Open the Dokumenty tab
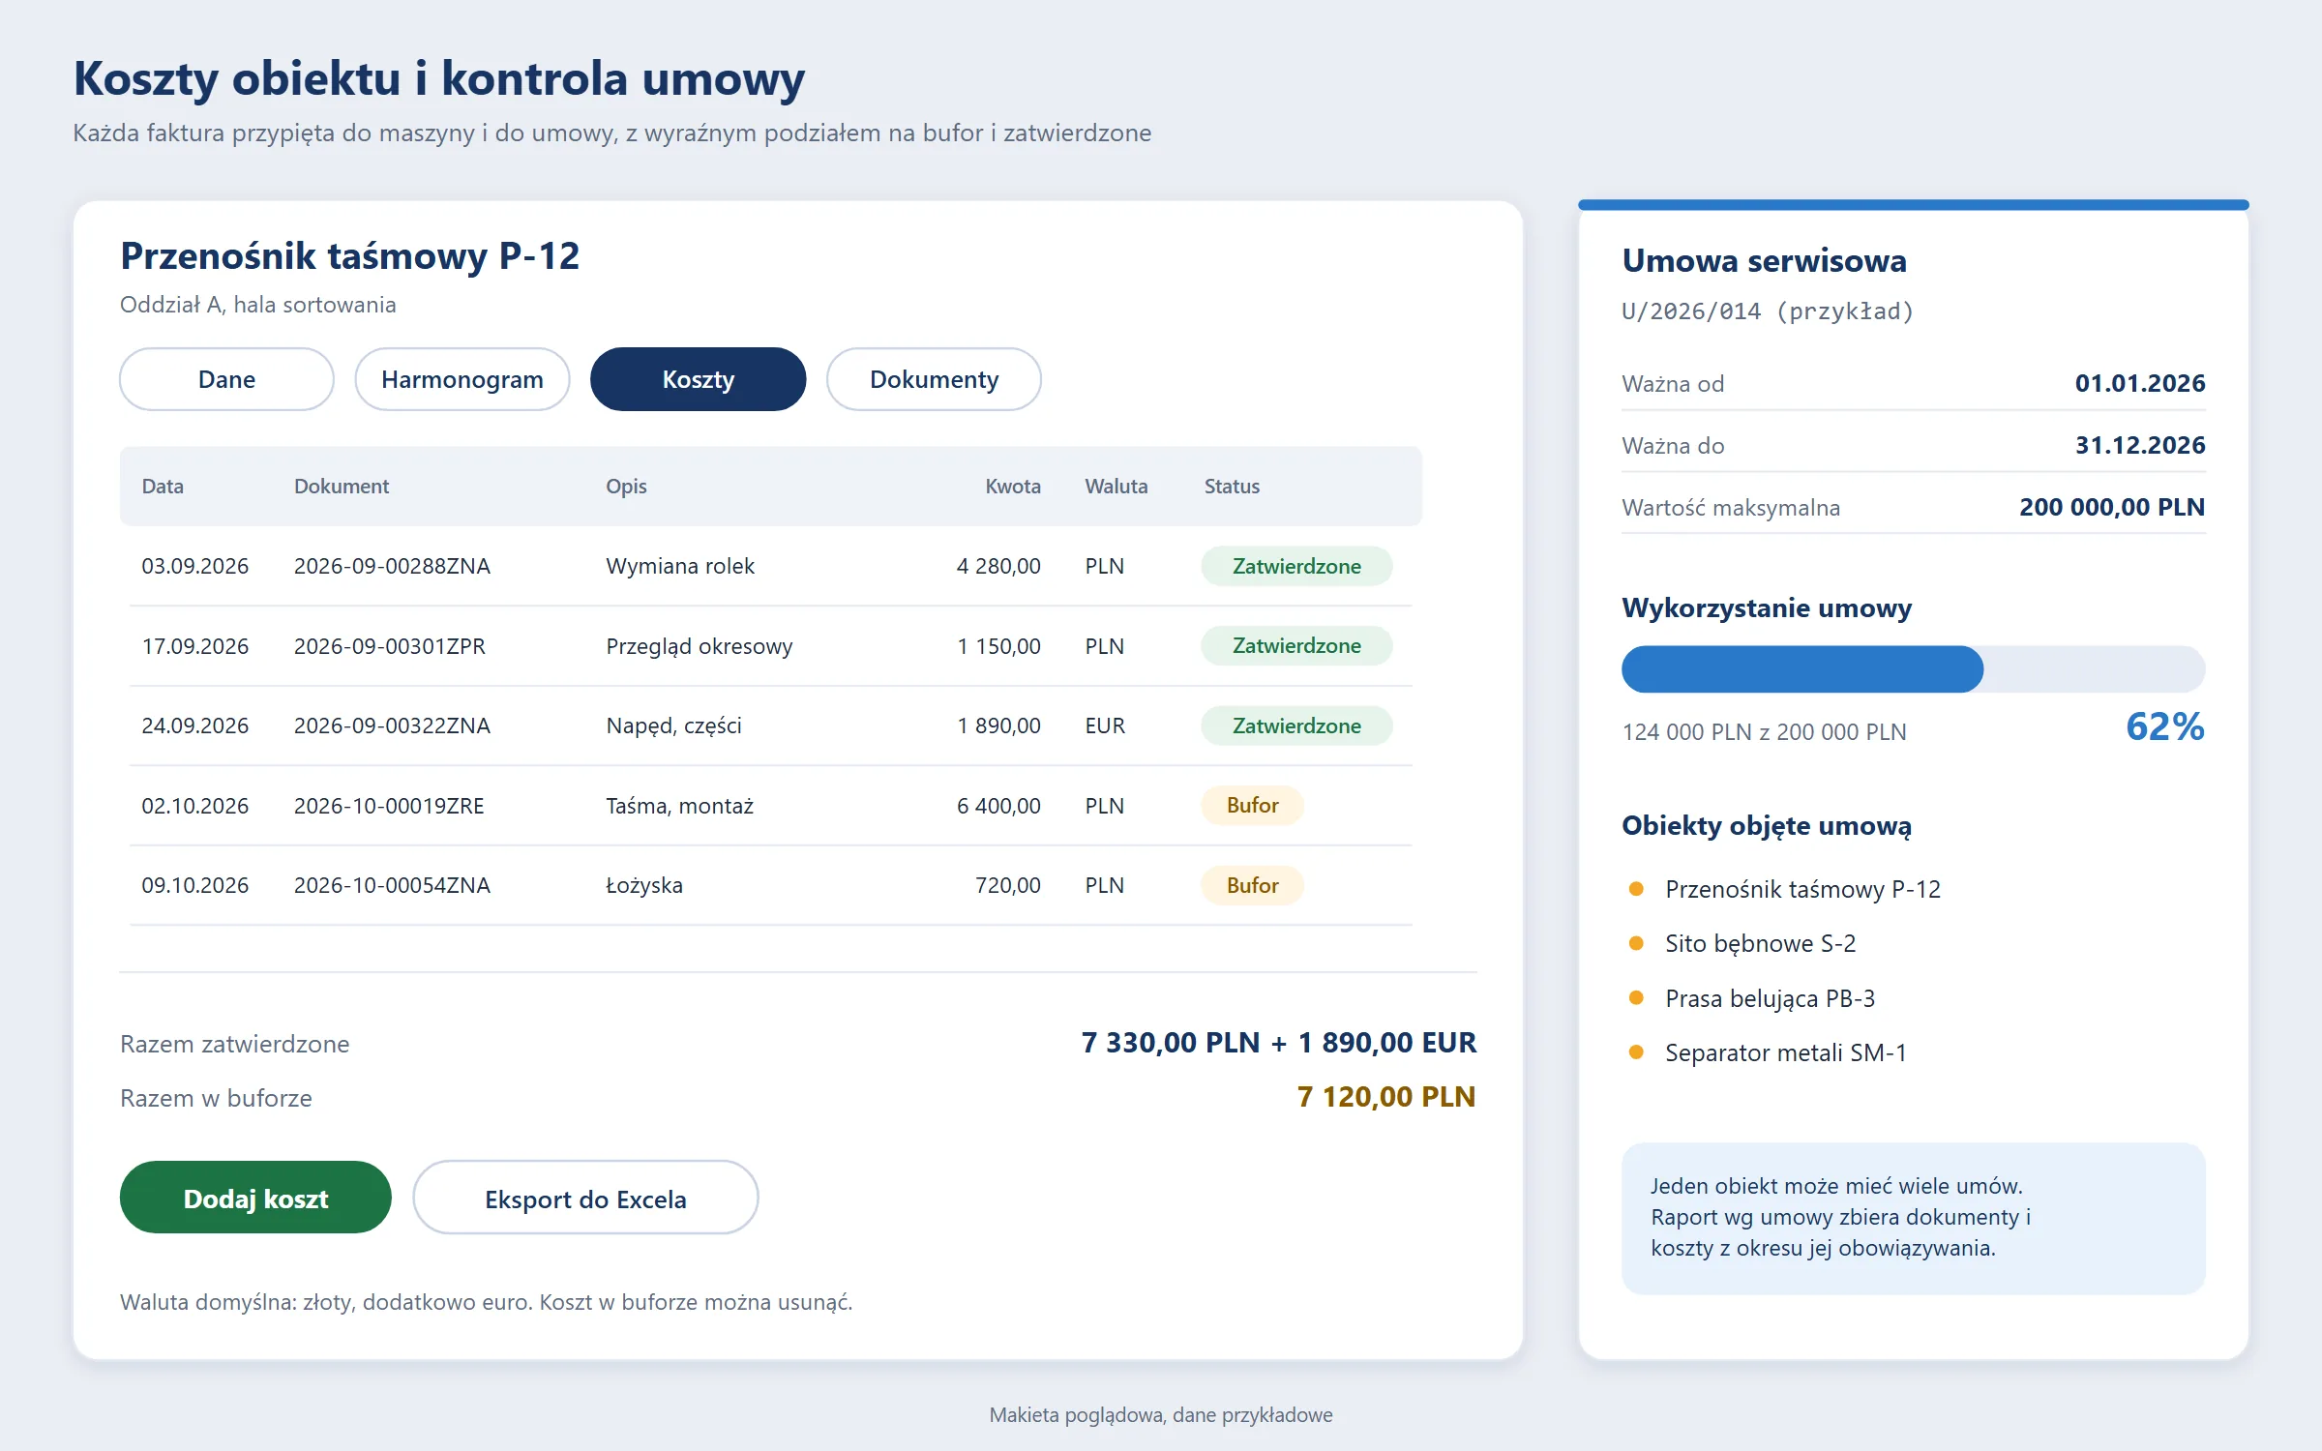 tap(934, 379)
